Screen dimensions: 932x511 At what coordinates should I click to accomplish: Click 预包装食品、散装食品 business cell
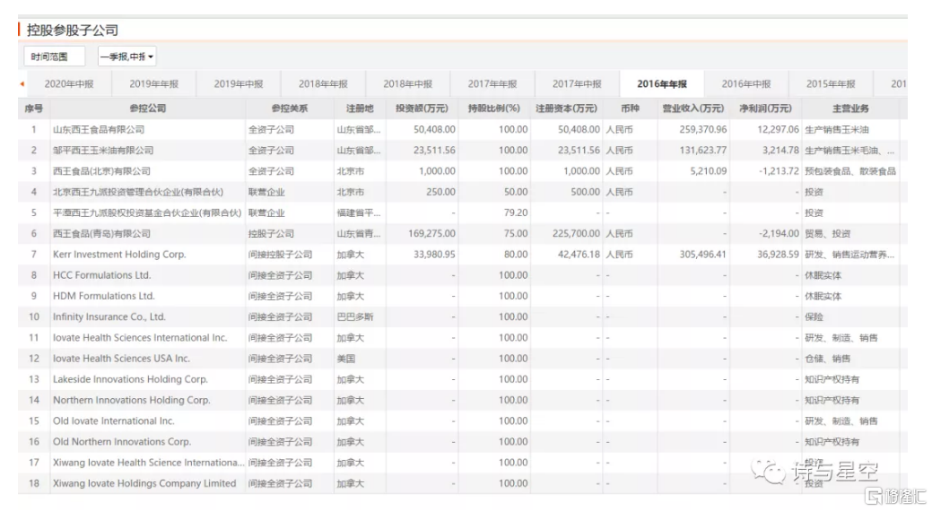[850, 171]
